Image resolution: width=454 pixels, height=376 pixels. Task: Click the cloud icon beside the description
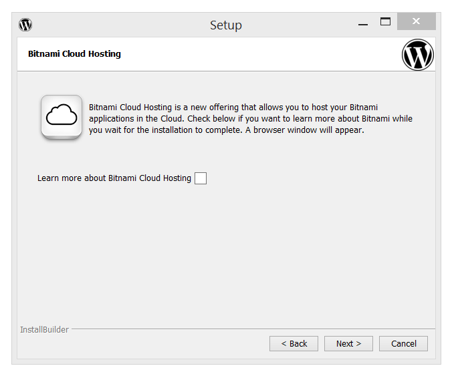coord(62,117)
